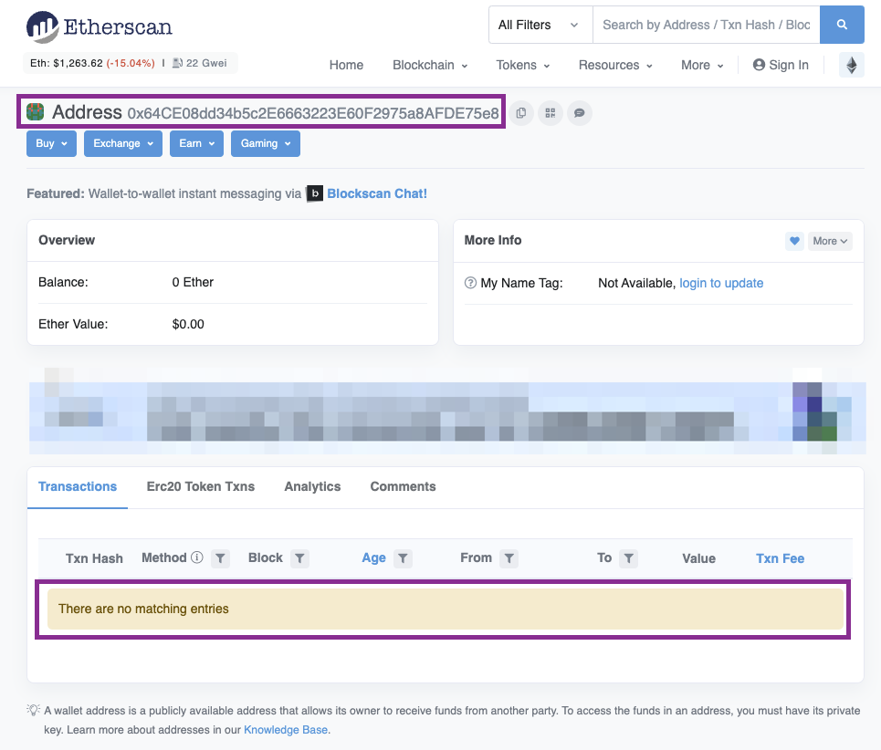Click the 'Value' column header
Screen dimensions: 881x750
click(x=699, y=558)
